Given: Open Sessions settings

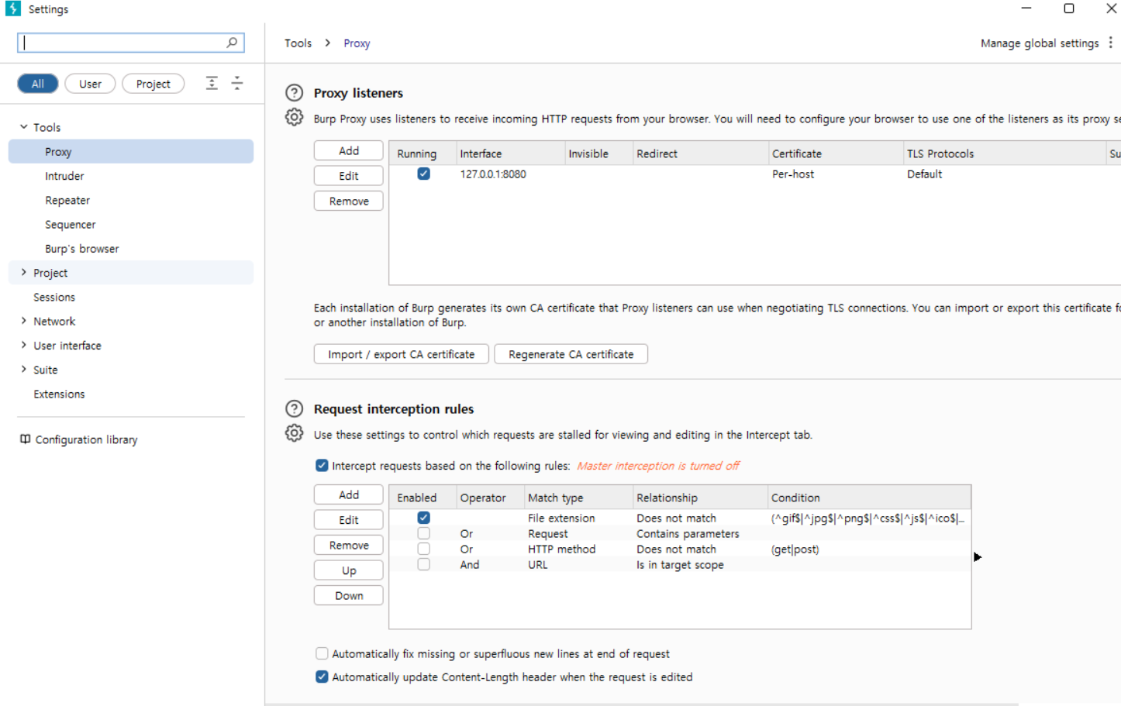Looking at the screenshot, I should click(54, 297).
